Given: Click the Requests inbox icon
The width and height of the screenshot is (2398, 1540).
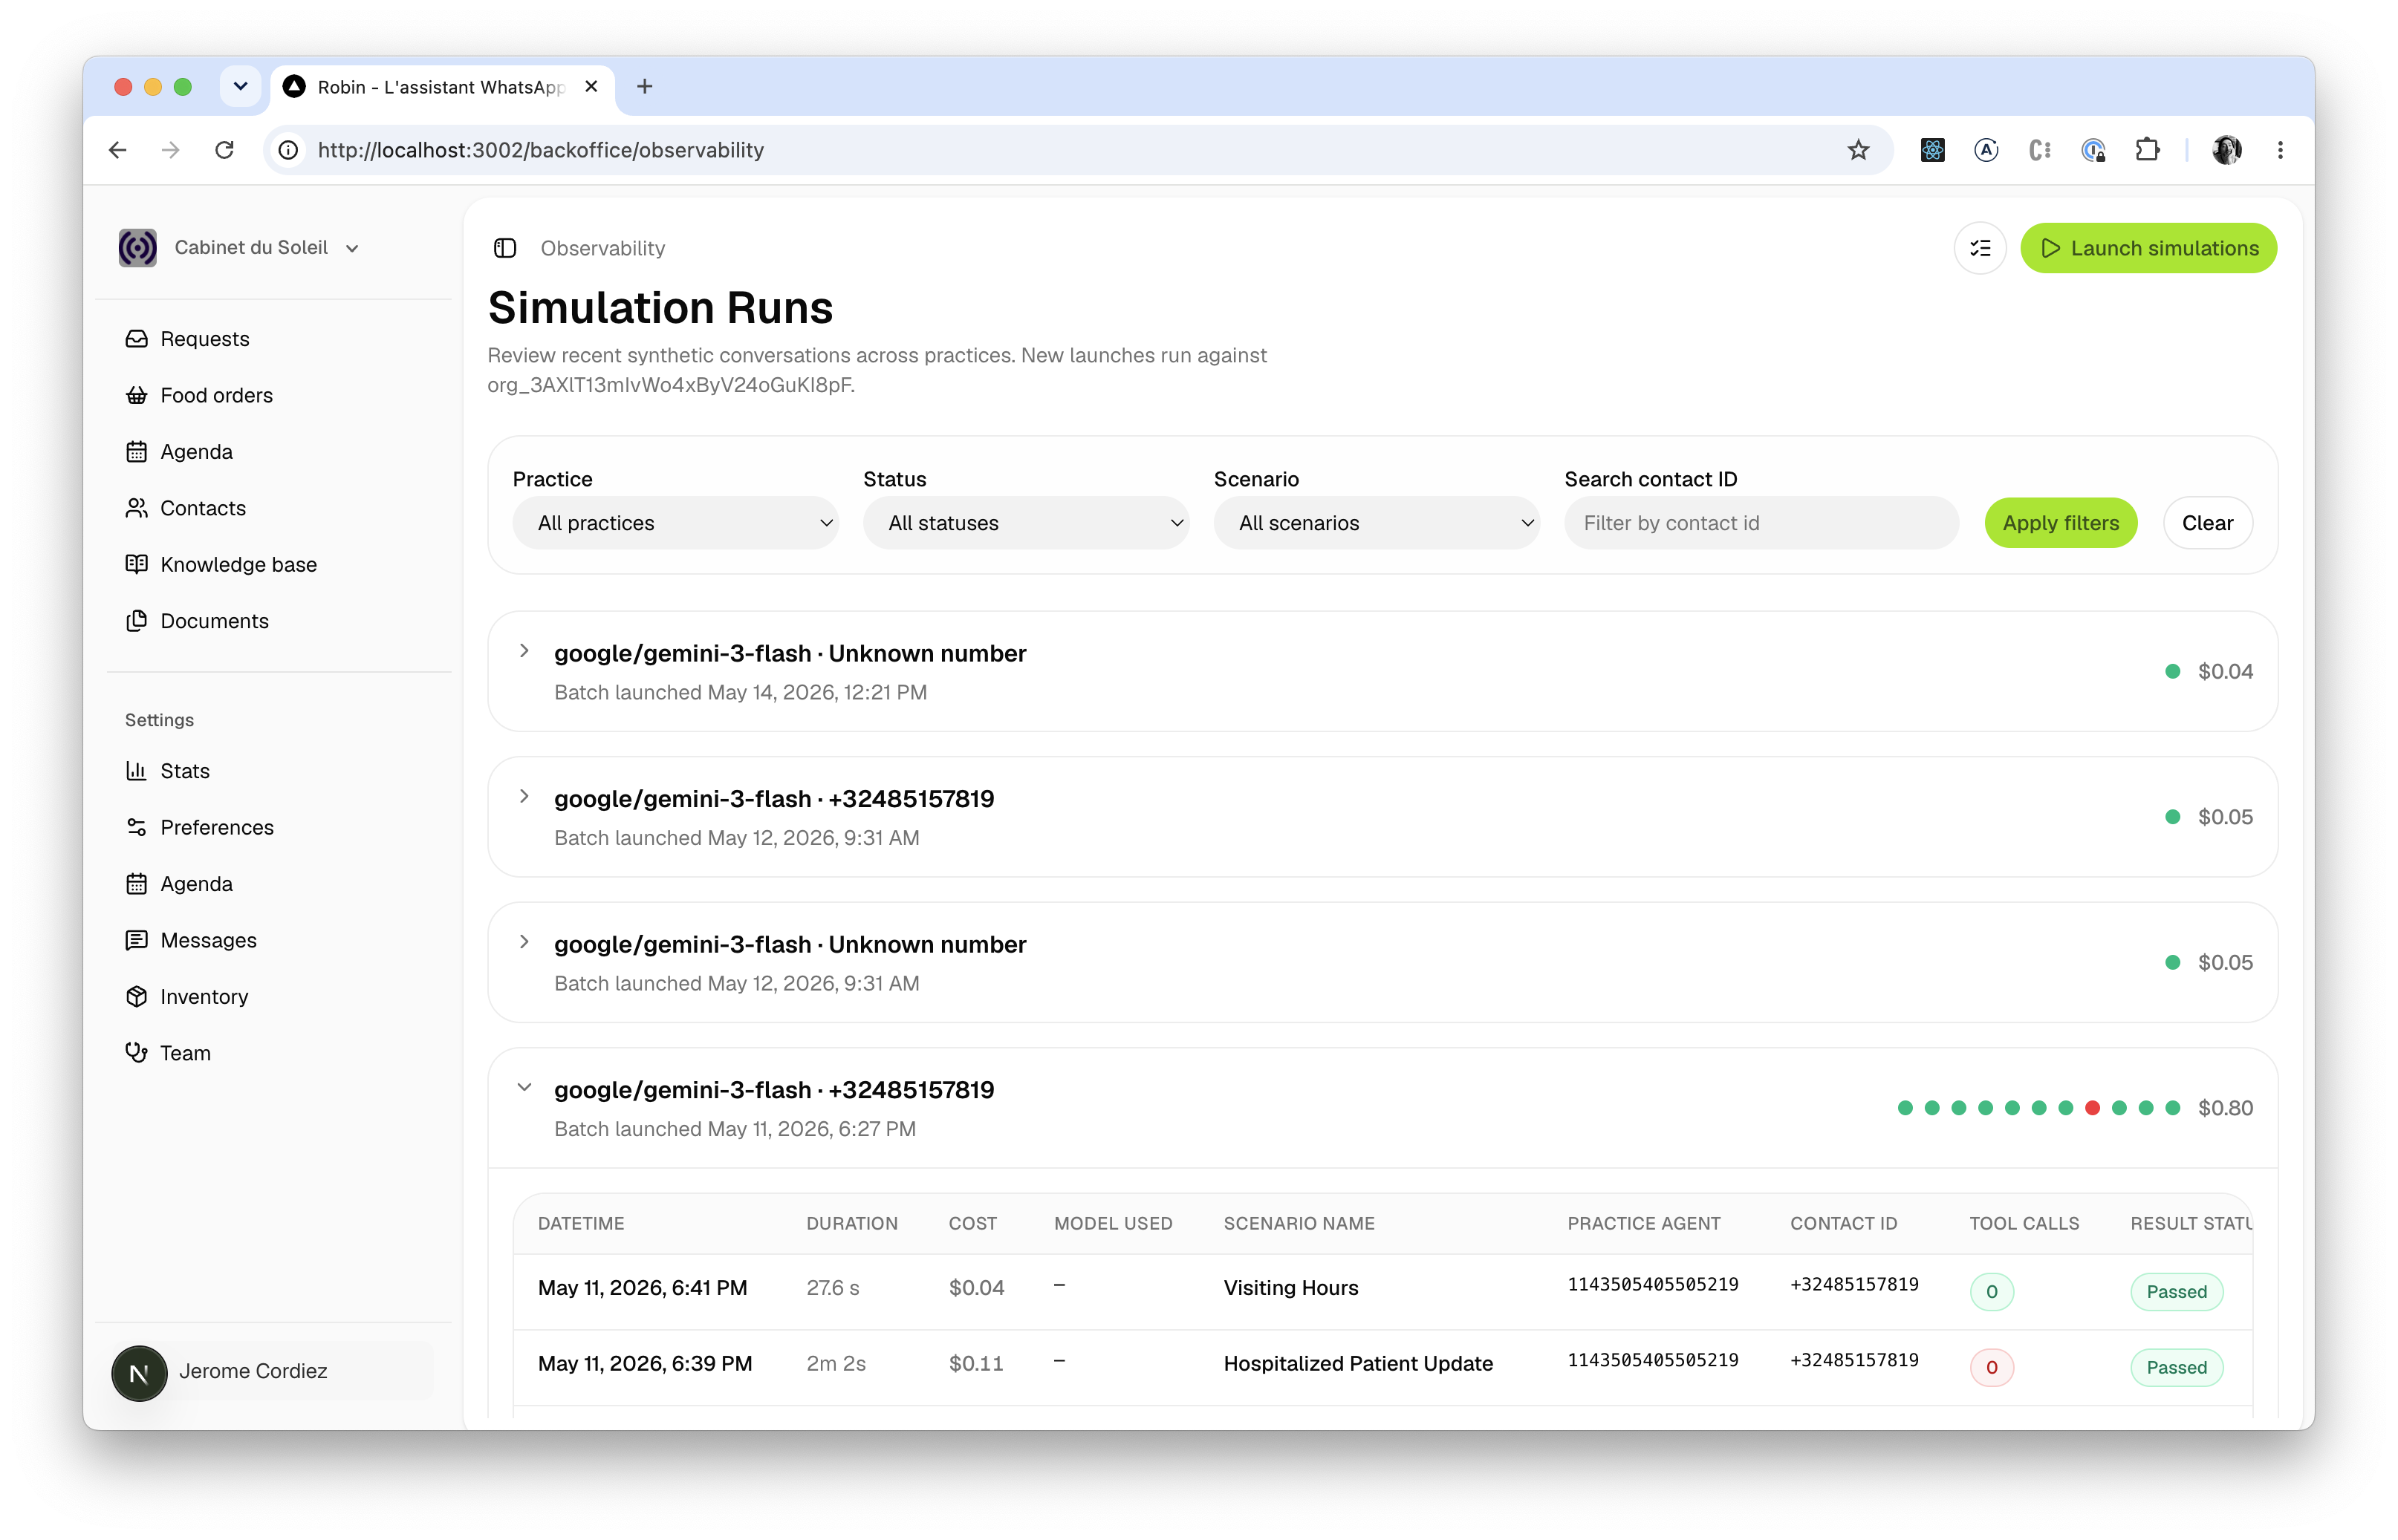Looking at the screenshot, I should [136, 339].
